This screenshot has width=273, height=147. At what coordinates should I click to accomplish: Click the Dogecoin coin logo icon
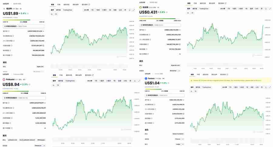tap(140, 7)
